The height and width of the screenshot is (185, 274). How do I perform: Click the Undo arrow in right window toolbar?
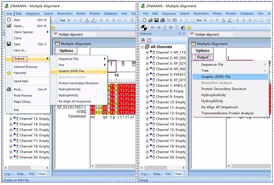(187, 20)
